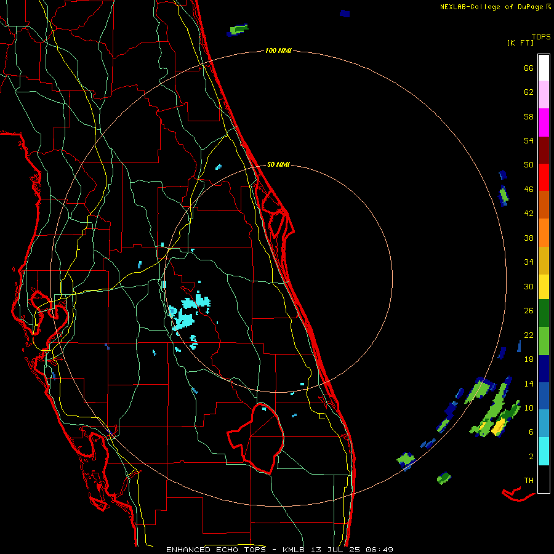The height and width of the screenshot is (554, 554).
Task: Select the navy blue legend swatch
Action: [x=544, y=369]
